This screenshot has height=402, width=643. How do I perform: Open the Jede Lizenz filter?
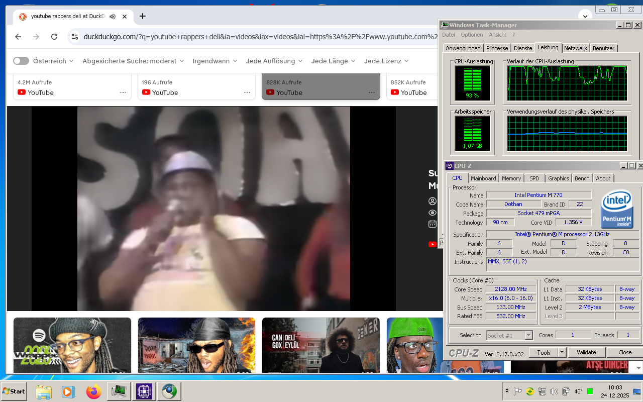coord(386,61)
